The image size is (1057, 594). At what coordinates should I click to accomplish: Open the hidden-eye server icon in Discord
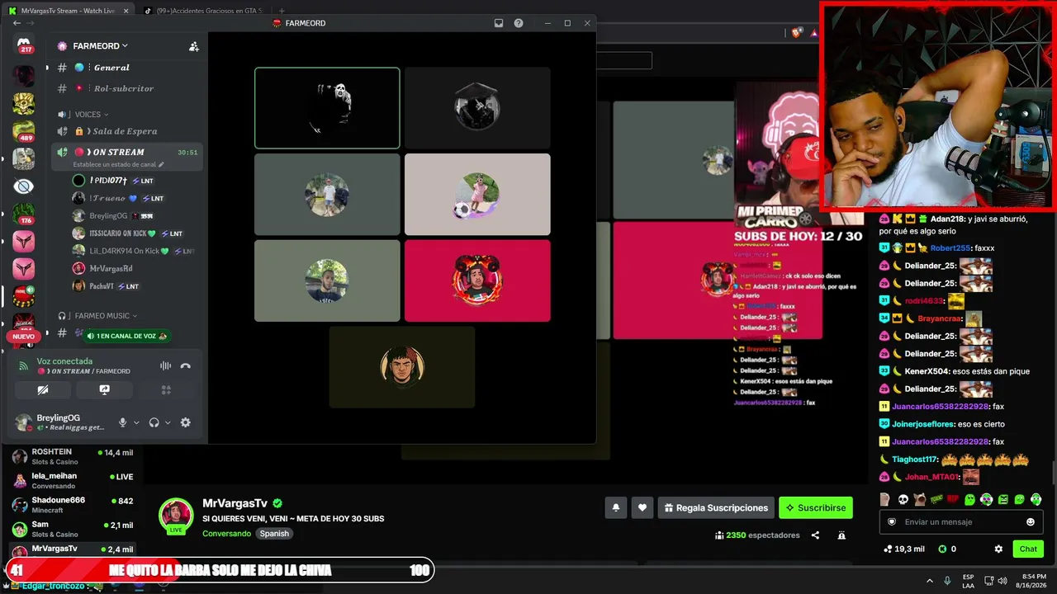pos(24,186)
